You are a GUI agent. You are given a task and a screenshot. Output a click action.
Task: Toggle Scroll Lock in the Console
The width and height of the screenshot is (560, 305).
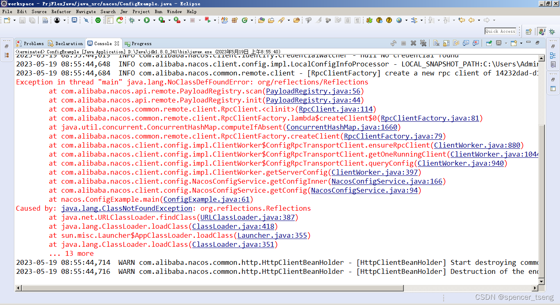point(446,43)
